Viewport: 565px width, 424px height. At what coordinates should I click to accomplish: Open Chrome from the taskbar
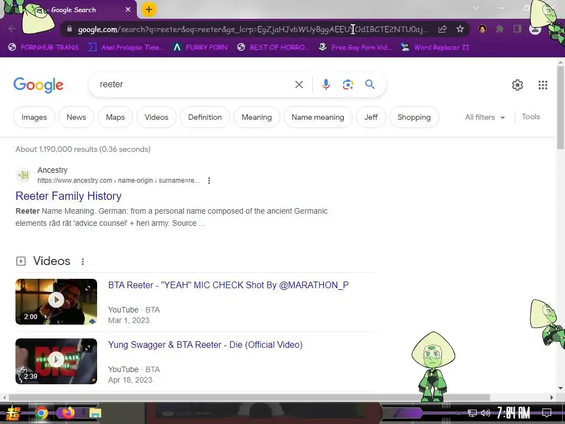[41, 413]
